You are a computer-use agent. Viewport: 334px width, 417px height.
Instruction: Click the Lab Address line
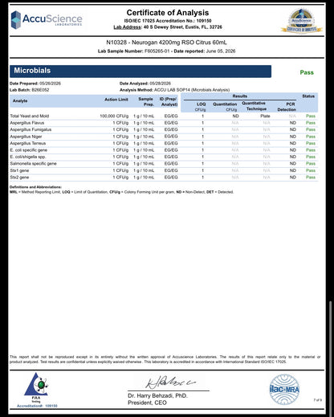pyautogui.click(x=168, y=27)
